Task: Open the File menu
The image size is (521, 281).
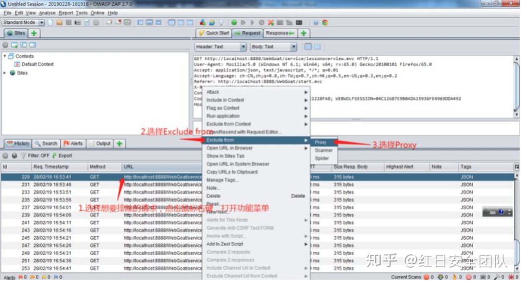Action: click(7, 13)
